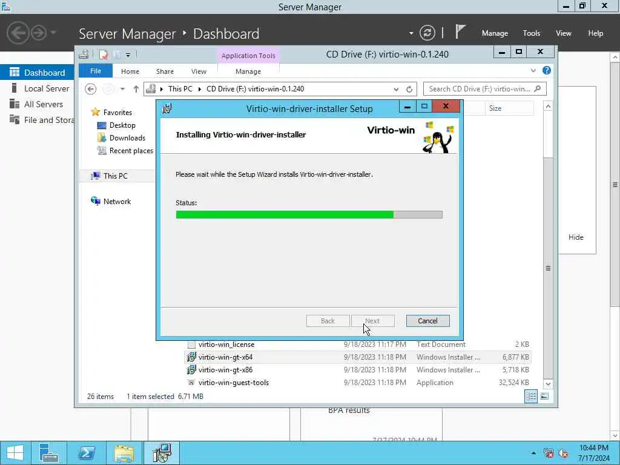620x465 pixels.
Task: Sort files by the Size column
Action: click(x=509, y=108)
